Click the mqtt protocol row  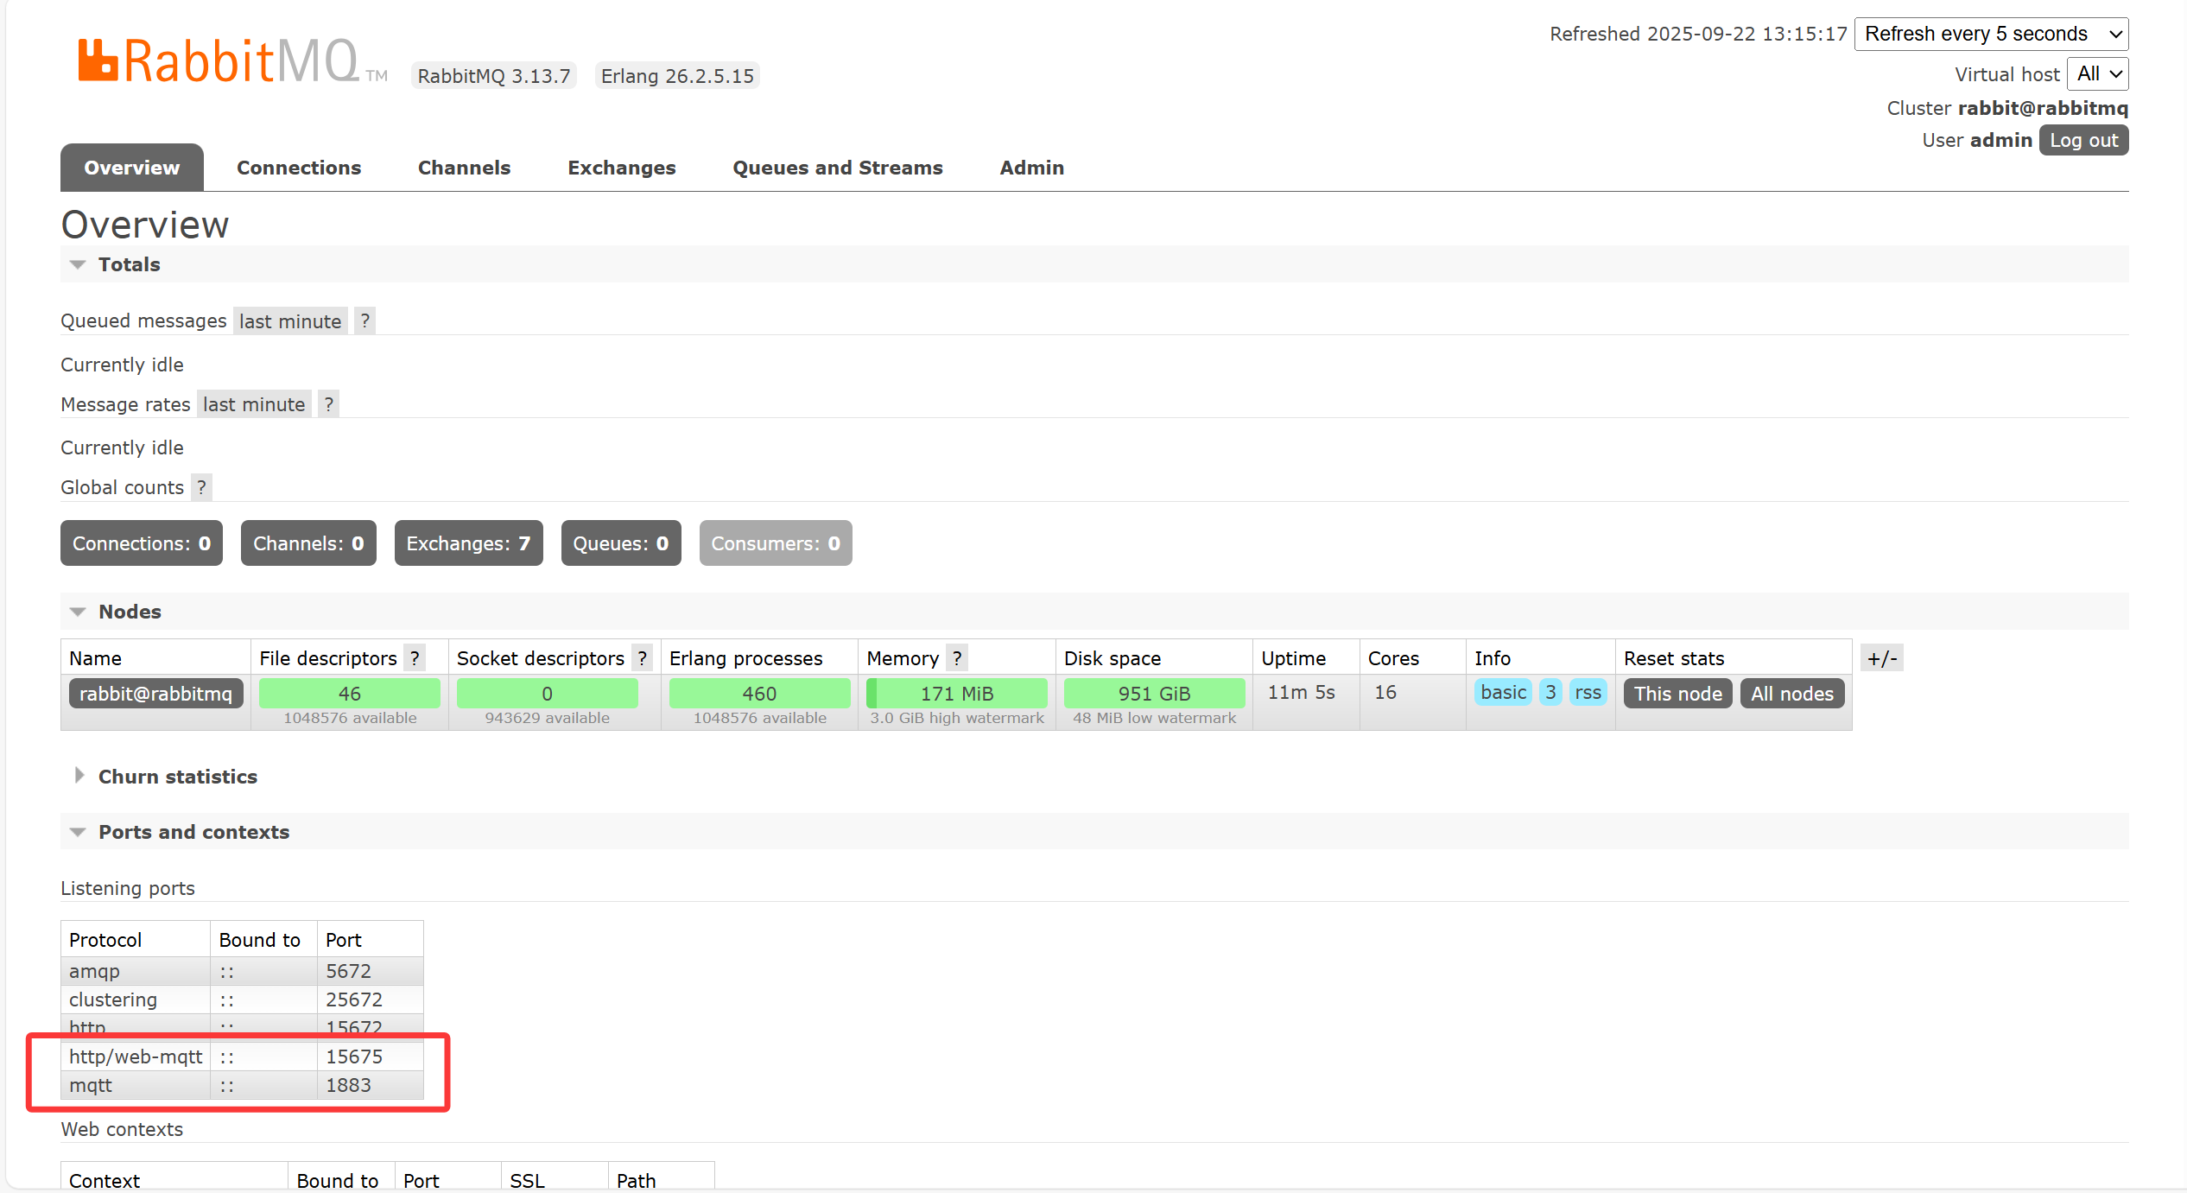(242, 1085)
